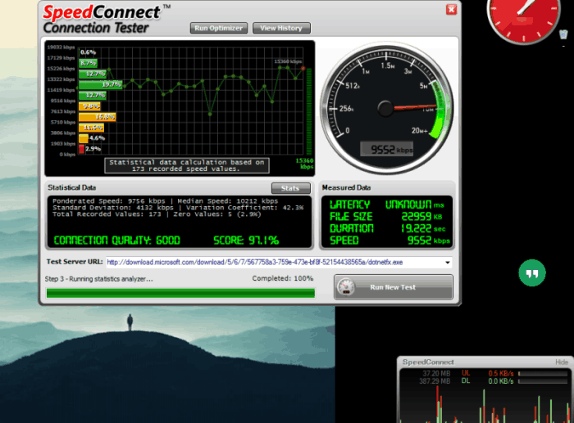574x423 pixels.
Task: Click the green progress bar
Action: [x=180, y=293]
